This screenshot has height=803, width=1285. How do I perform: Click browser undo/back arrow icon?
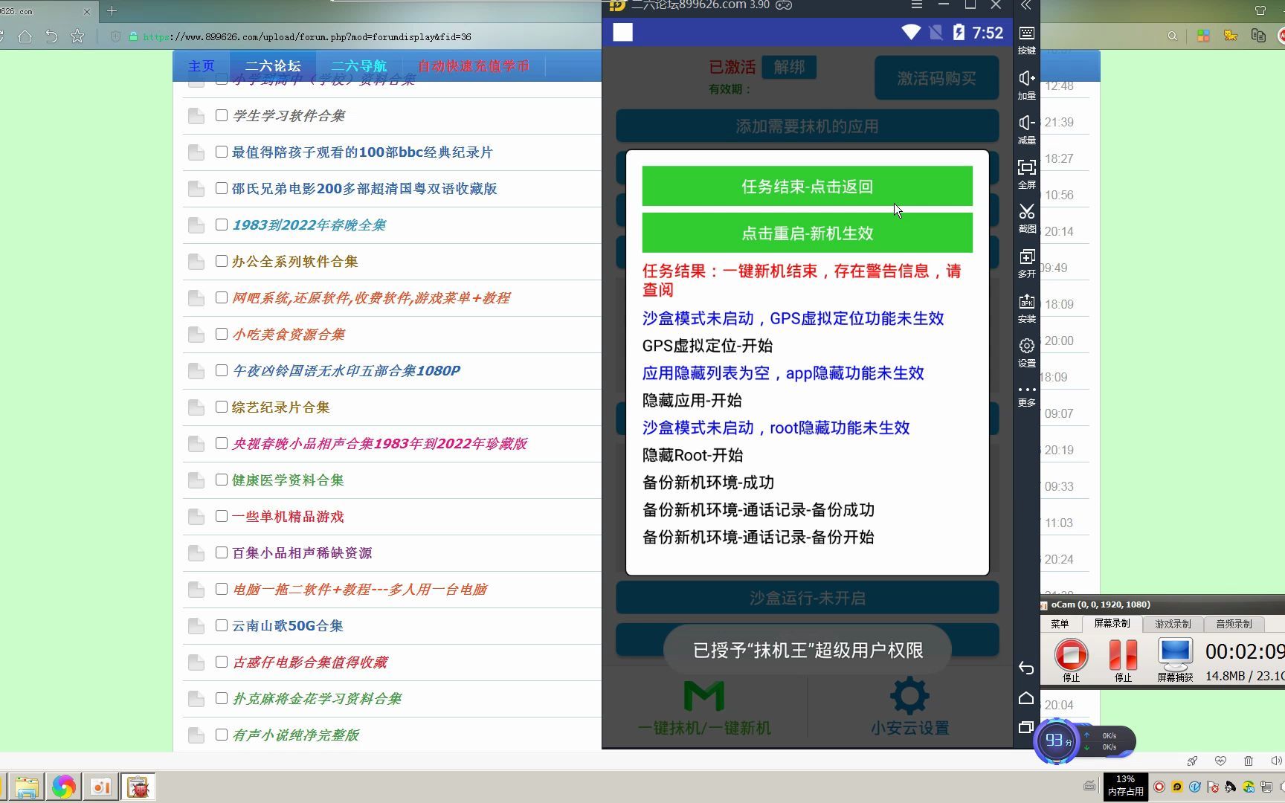click(51, 36)
